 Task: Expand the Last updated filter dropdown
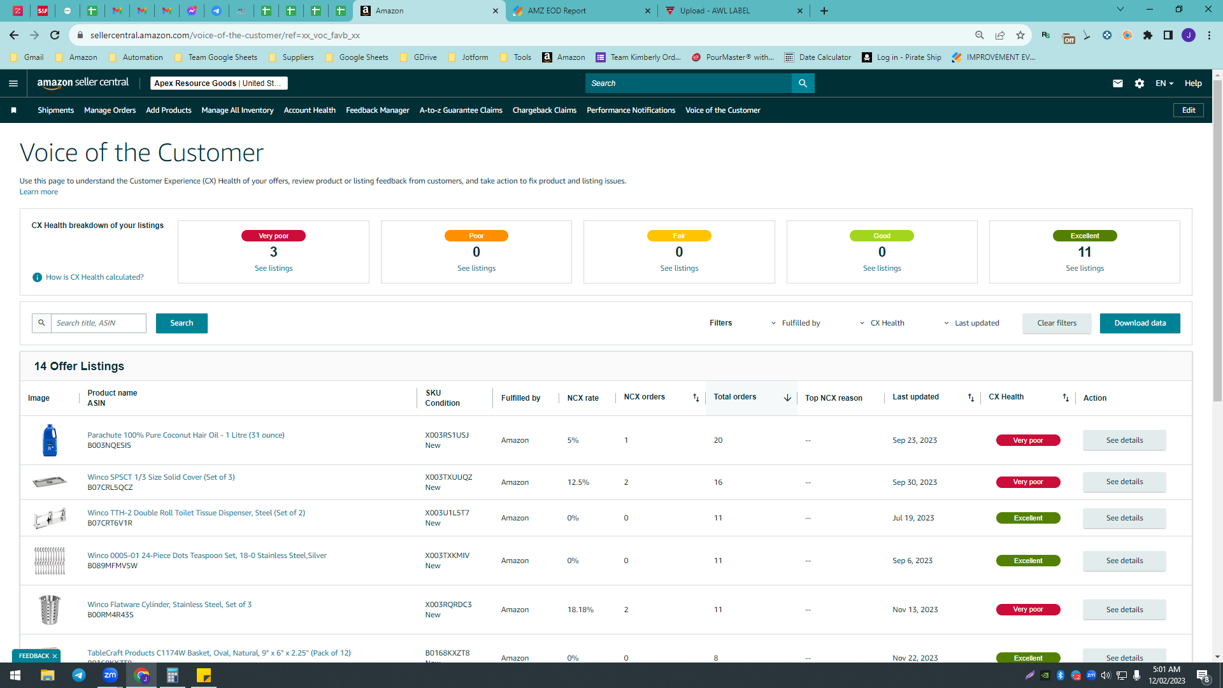(971, 323)
